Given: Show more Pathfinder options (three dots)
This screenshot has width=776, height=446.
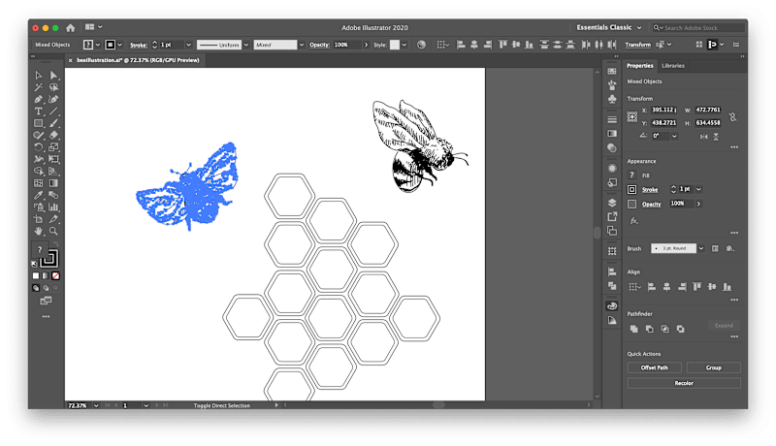Looking at the screenshot, I should (x=734, y=336).
